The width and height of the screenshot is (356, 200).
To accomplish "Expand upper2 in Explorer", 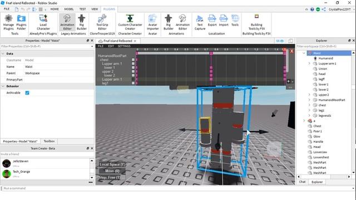I will pos(309,94).
